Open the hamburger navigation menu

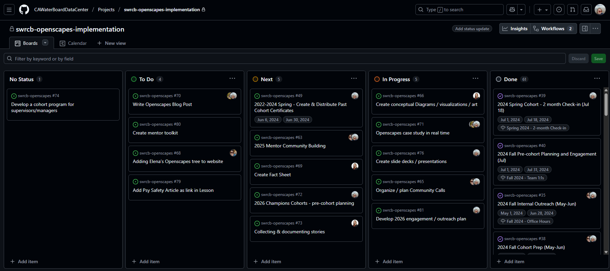[x=9, y=10]
